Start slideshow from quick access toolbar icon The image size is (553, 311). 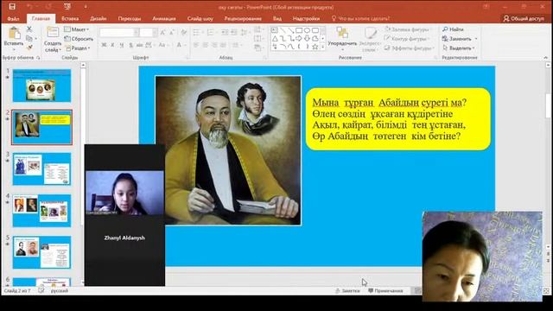pos(67,6)
